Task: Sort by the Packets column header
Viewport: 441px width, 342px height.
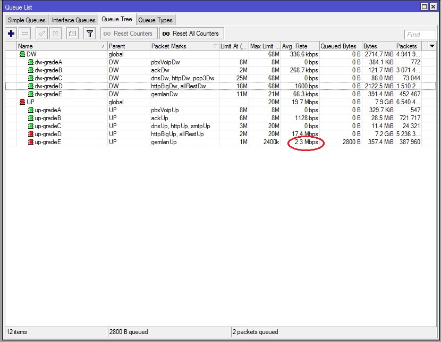Action: pos(408,46)
